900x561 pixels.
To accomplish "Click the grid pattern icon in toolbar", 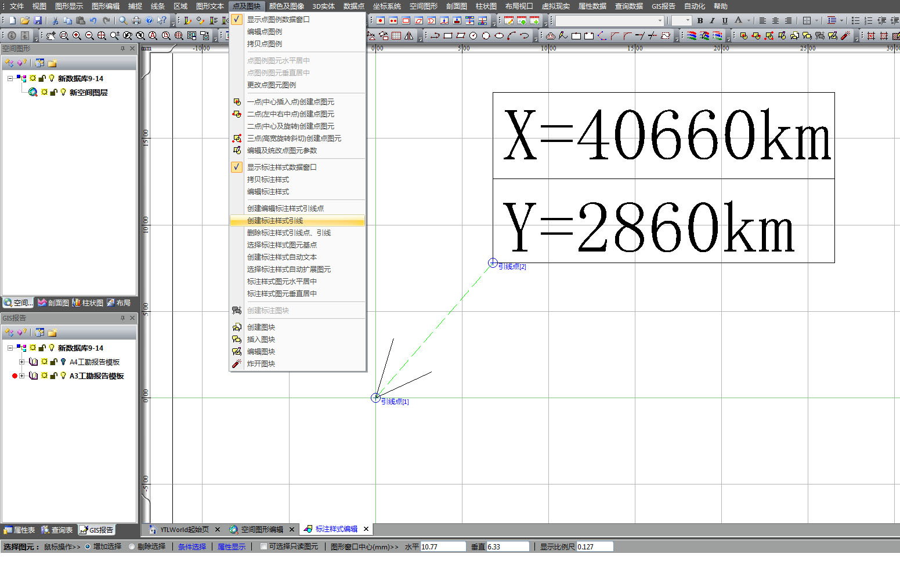I will pos(396,35).
